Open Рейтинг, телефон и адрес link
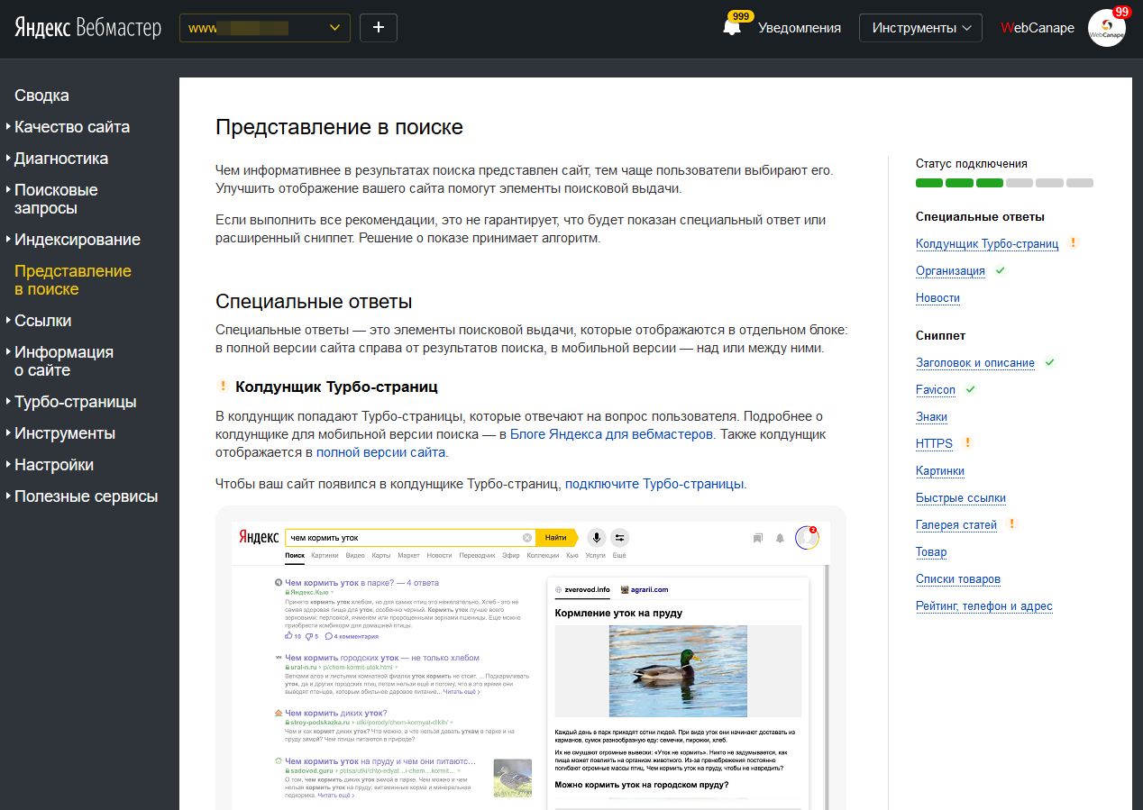1143x810 pixels. click(x=984, y=606)
